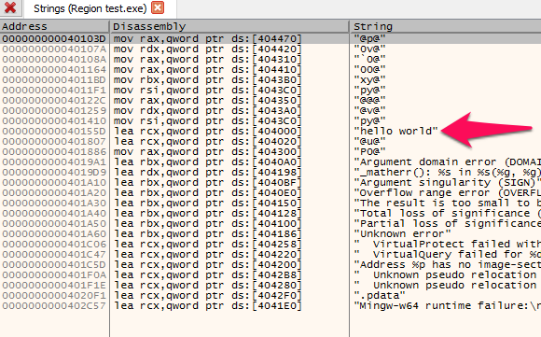Screen dimensions: 541x337
Task: Click address 0000000000401A20
Action: point(54,192)
